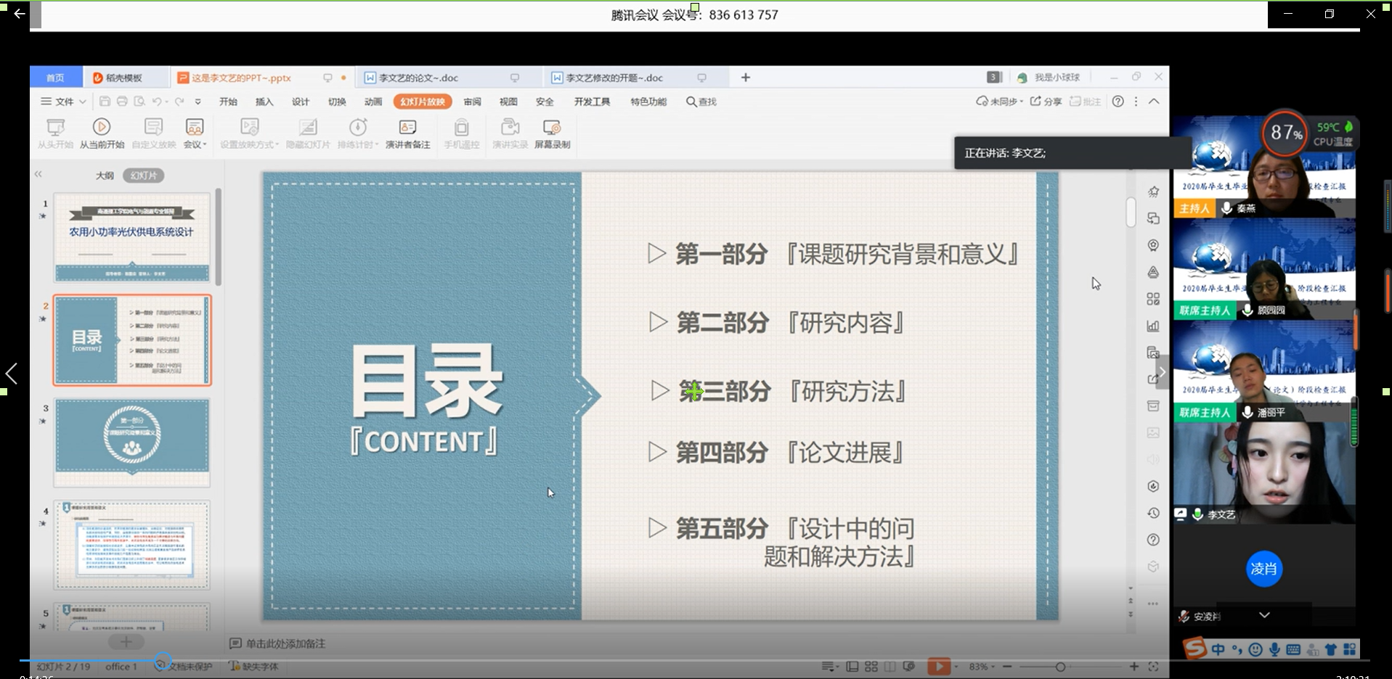Click the 从当前开始 play icon
1392x679 pixels.
click(102, 128)
